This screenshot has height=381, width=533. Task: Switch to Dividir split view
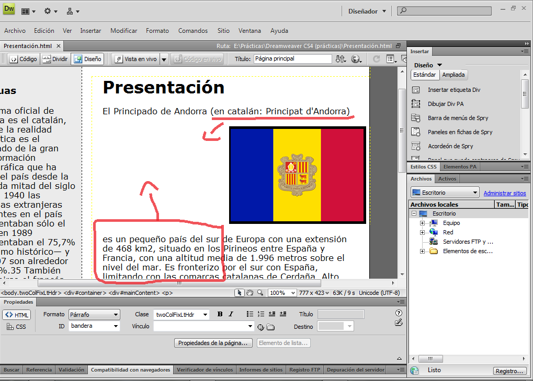(55, 59)
